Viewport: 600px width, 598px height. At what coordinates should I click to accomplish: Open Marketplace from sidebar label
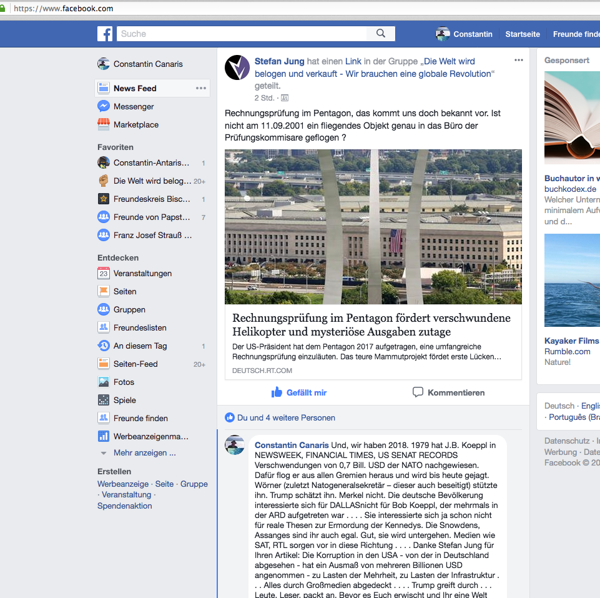(136, 124)
